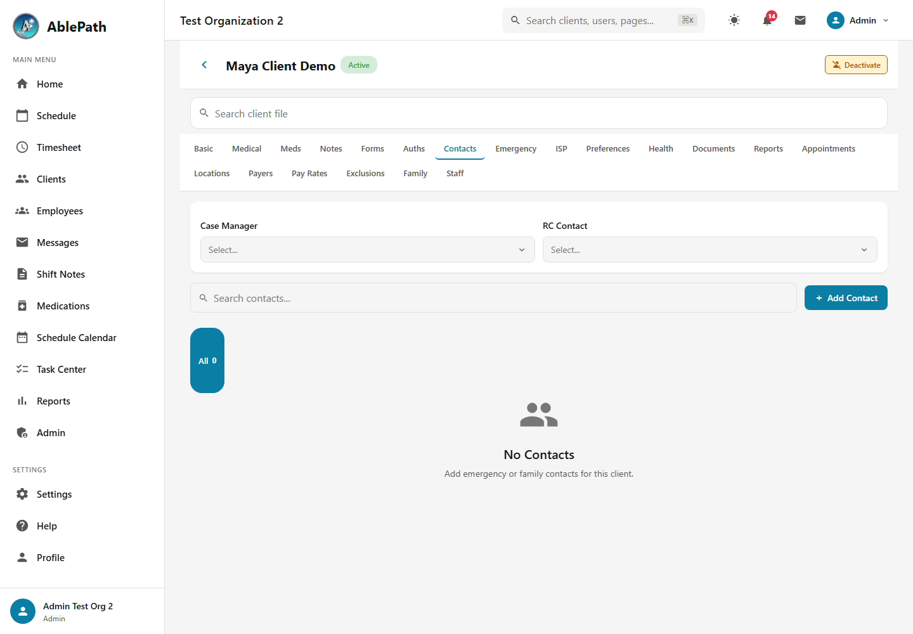Viewport: 913px width, 634px height.
Task: Open notifications bell with 14 badge
Action: tap(768, 20)
